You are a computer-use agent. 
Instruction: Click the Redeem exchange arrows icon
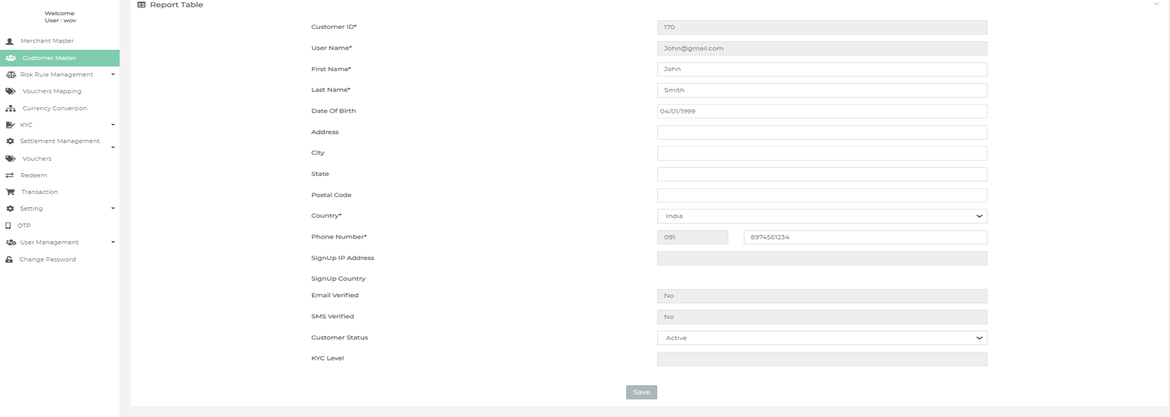tap(10, 175)
